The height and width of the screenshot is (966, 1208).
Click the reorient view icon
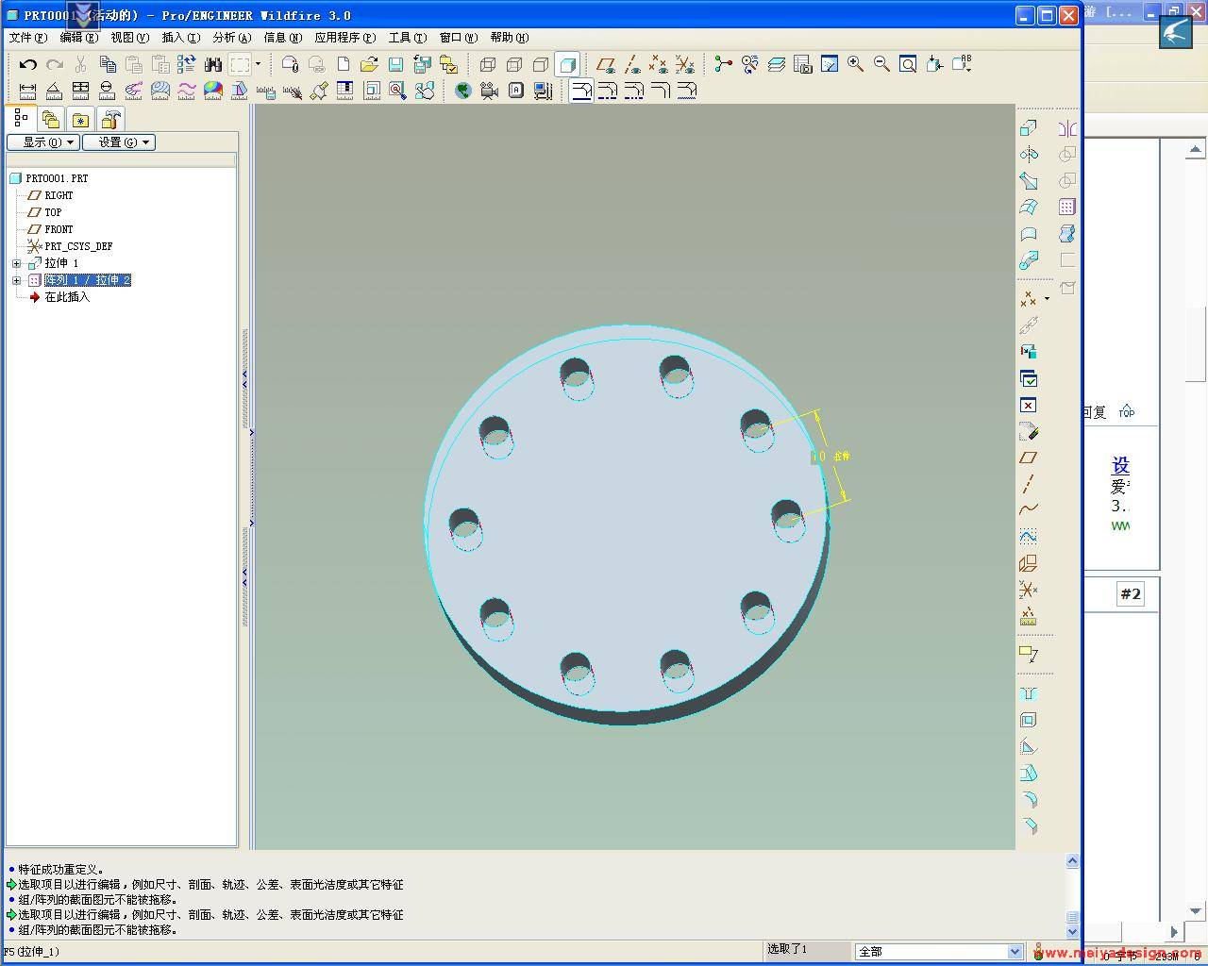click(934, 64)
